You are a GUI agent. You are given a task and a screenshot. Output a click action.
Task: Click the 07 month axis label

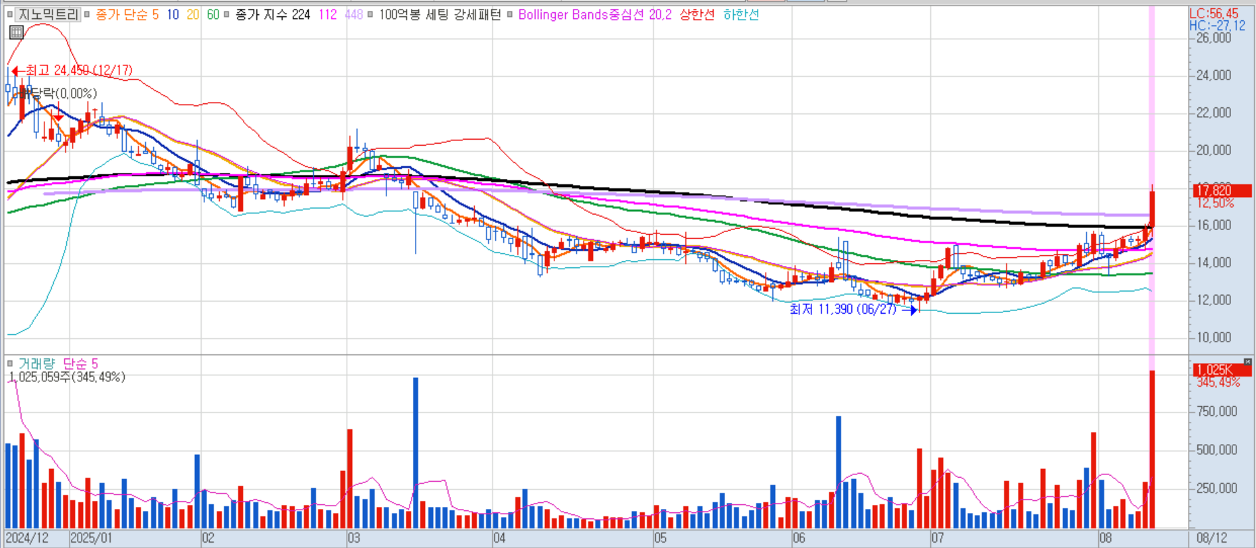click(938, 538)
